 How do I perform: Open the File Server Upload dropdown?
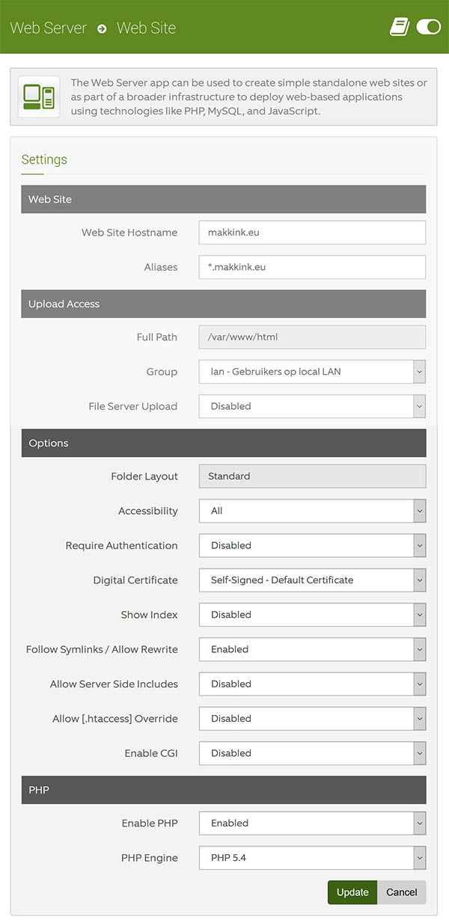pyautogui.click(x=312, y=406)
